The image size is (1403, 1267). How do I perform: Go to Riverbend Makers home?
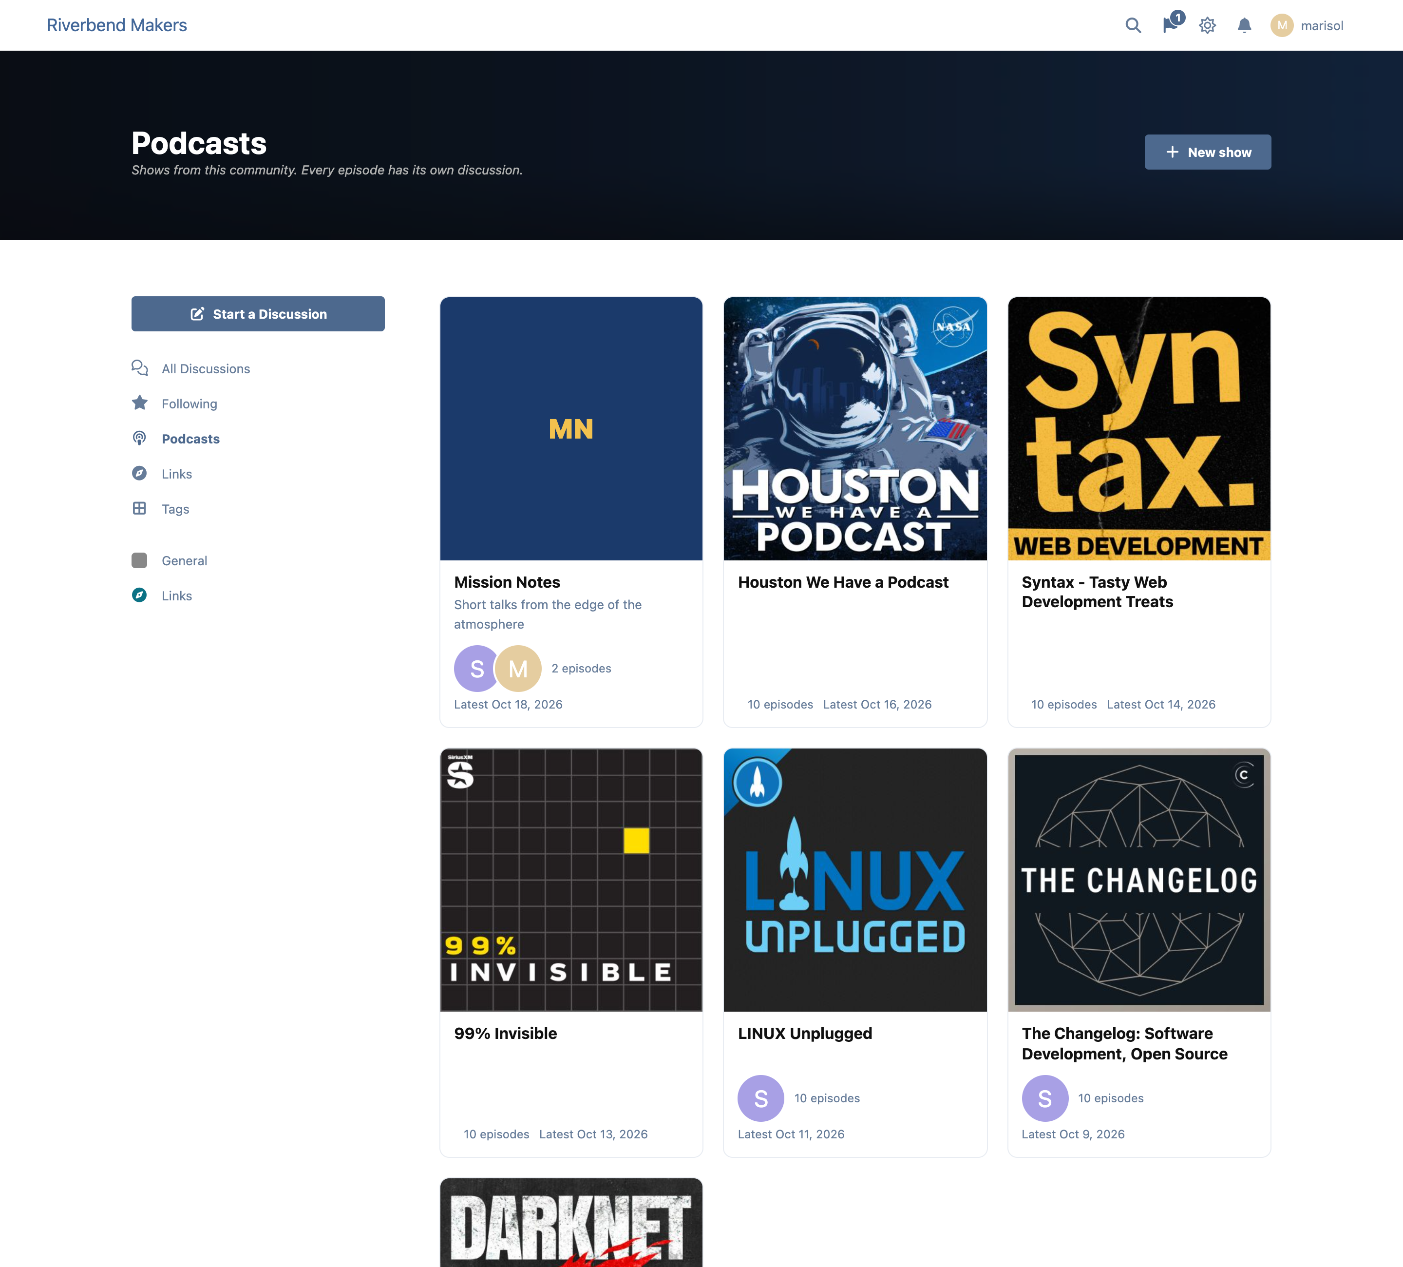point(117,25)
